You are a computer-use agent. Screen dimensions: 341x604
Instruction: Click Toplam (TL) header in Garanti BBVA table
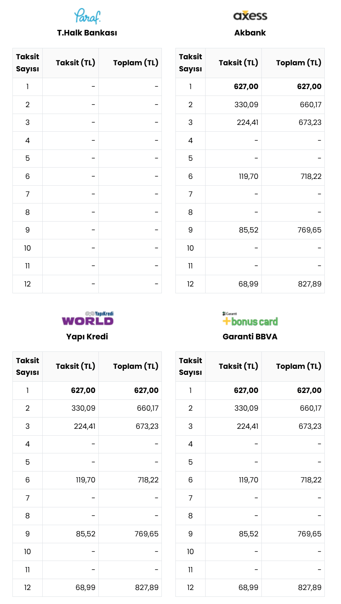point(299,366)
